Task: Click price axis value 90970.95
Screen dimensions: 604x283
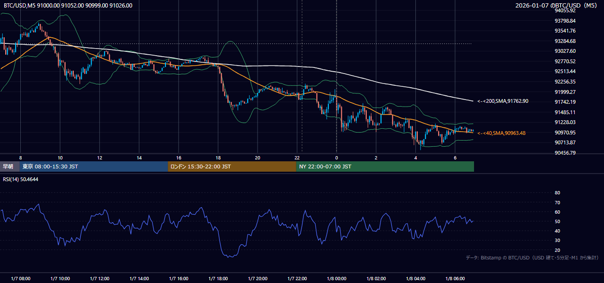Action: tap(565, 133)
